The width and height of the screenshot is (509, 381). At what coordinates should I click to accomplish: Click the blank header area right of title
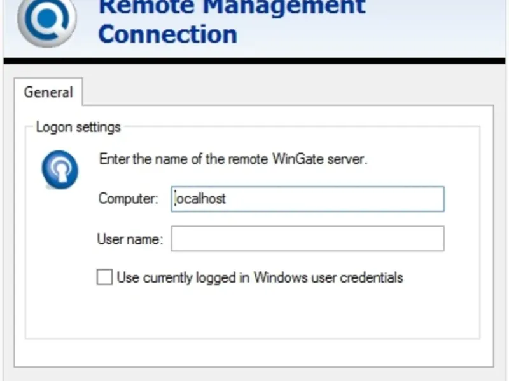click(x=433, y=29)
